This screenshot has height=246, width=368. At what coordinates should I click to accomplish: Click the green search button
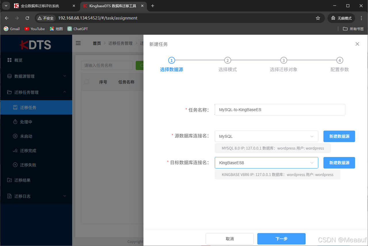(x=140, y=65)
